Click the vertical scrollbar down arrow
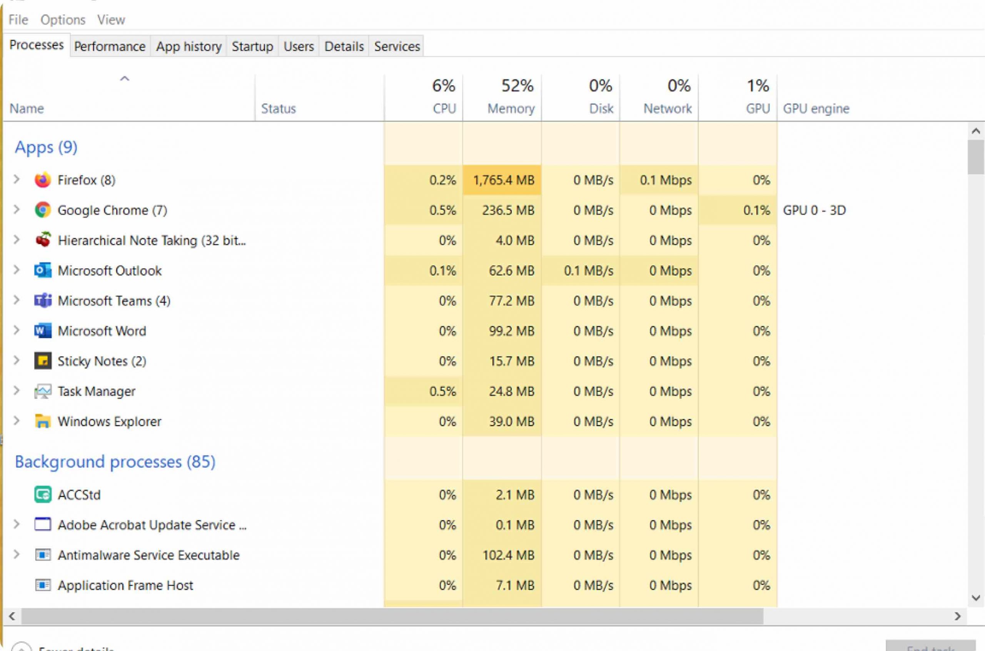Viewport: 985px width, 651px height. pyautogui.click(x=975, y=598)
